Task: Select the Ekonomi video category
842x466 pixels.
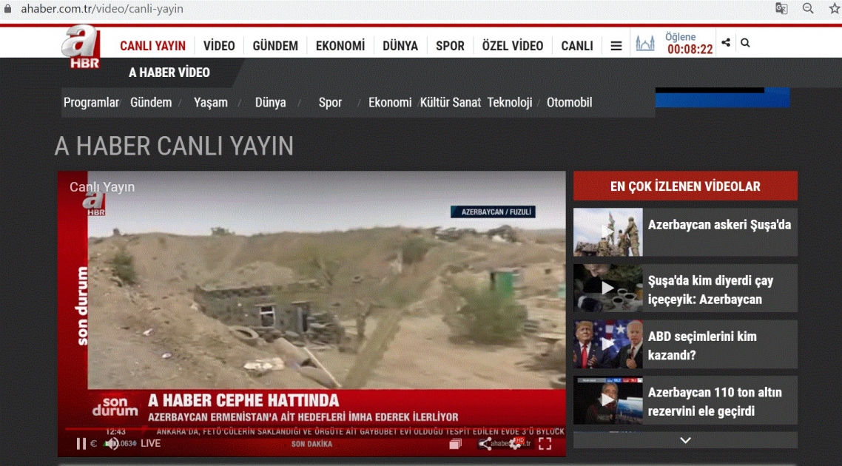Action: (390, 103)
